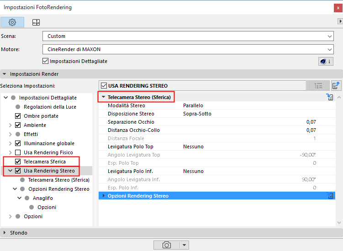343x251 pixels.
Task: Expand the Effetti tree node
Action: pos(11,134)
